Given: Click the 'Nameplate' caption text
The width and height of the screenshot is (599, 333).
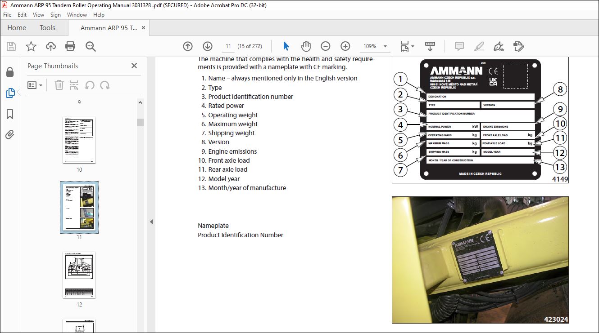Looking at the screenshot, I should (x=213, y=226).
